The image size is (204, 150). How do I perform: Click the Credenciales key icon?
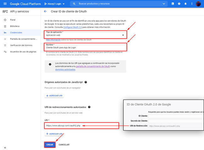(5, 33)
